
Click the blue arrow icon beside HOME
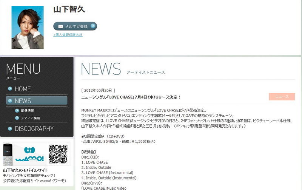pos(10,89)
